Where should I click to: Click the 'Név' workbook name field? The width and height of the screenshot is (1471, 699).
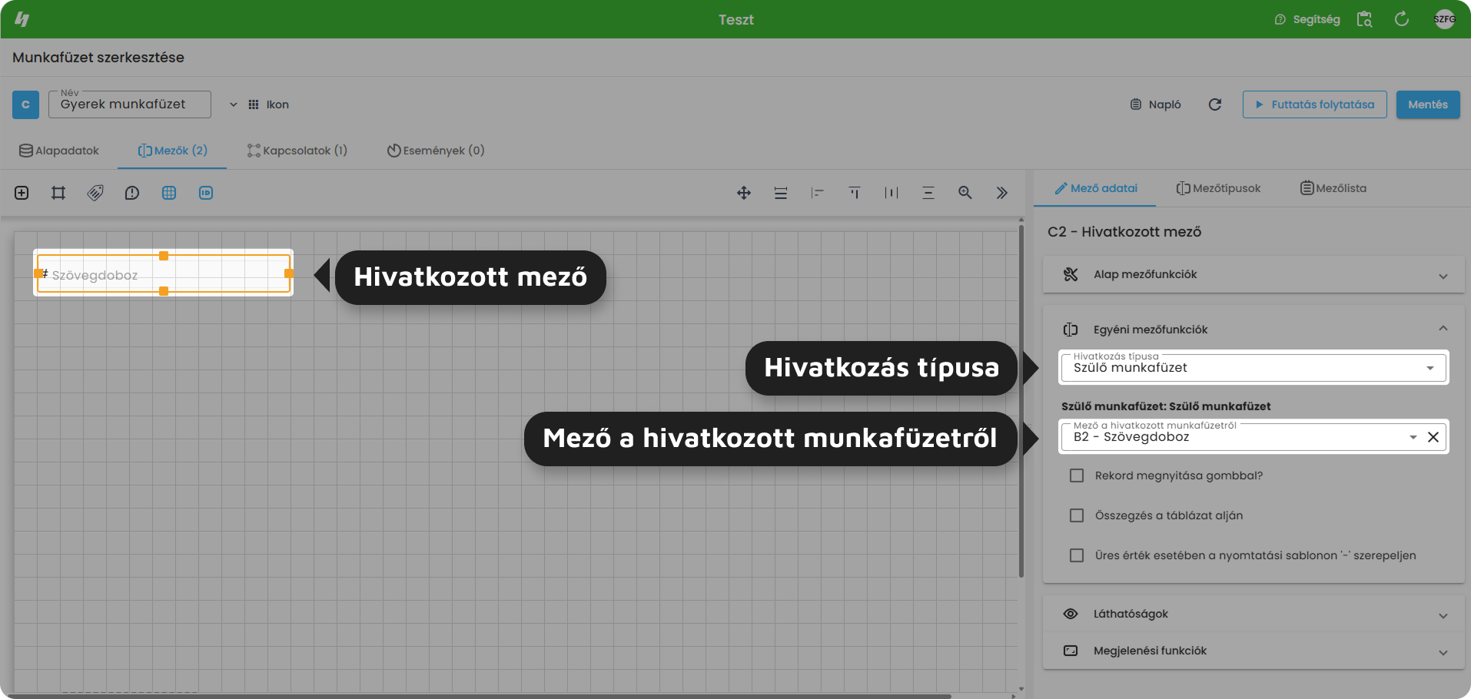pos(129,104)
